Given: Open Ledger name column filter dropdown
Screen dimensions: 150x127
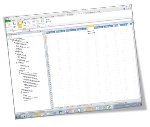Looking at the screenshot, I should (114, 26).
